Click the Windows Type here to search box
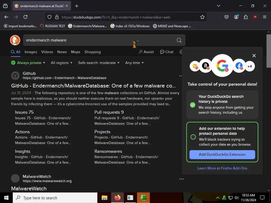This screenshot has height=203, width=271. point(55,198)
